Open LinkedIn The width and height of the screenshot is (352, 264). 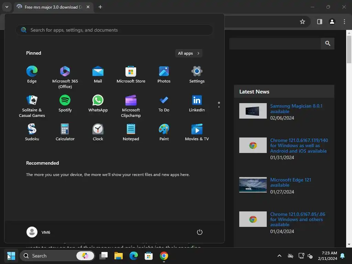pos(197,103)
